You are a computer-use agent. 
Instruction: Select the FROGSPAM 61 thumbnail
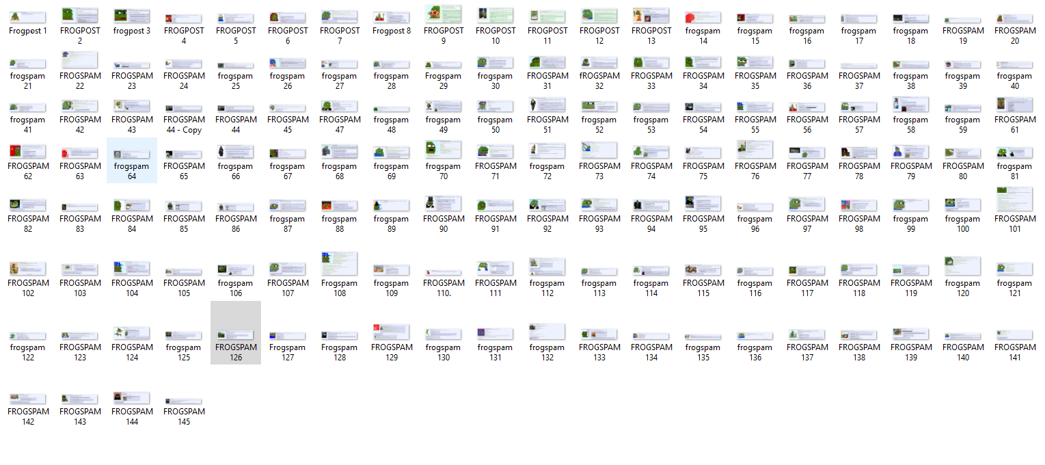1015,105
